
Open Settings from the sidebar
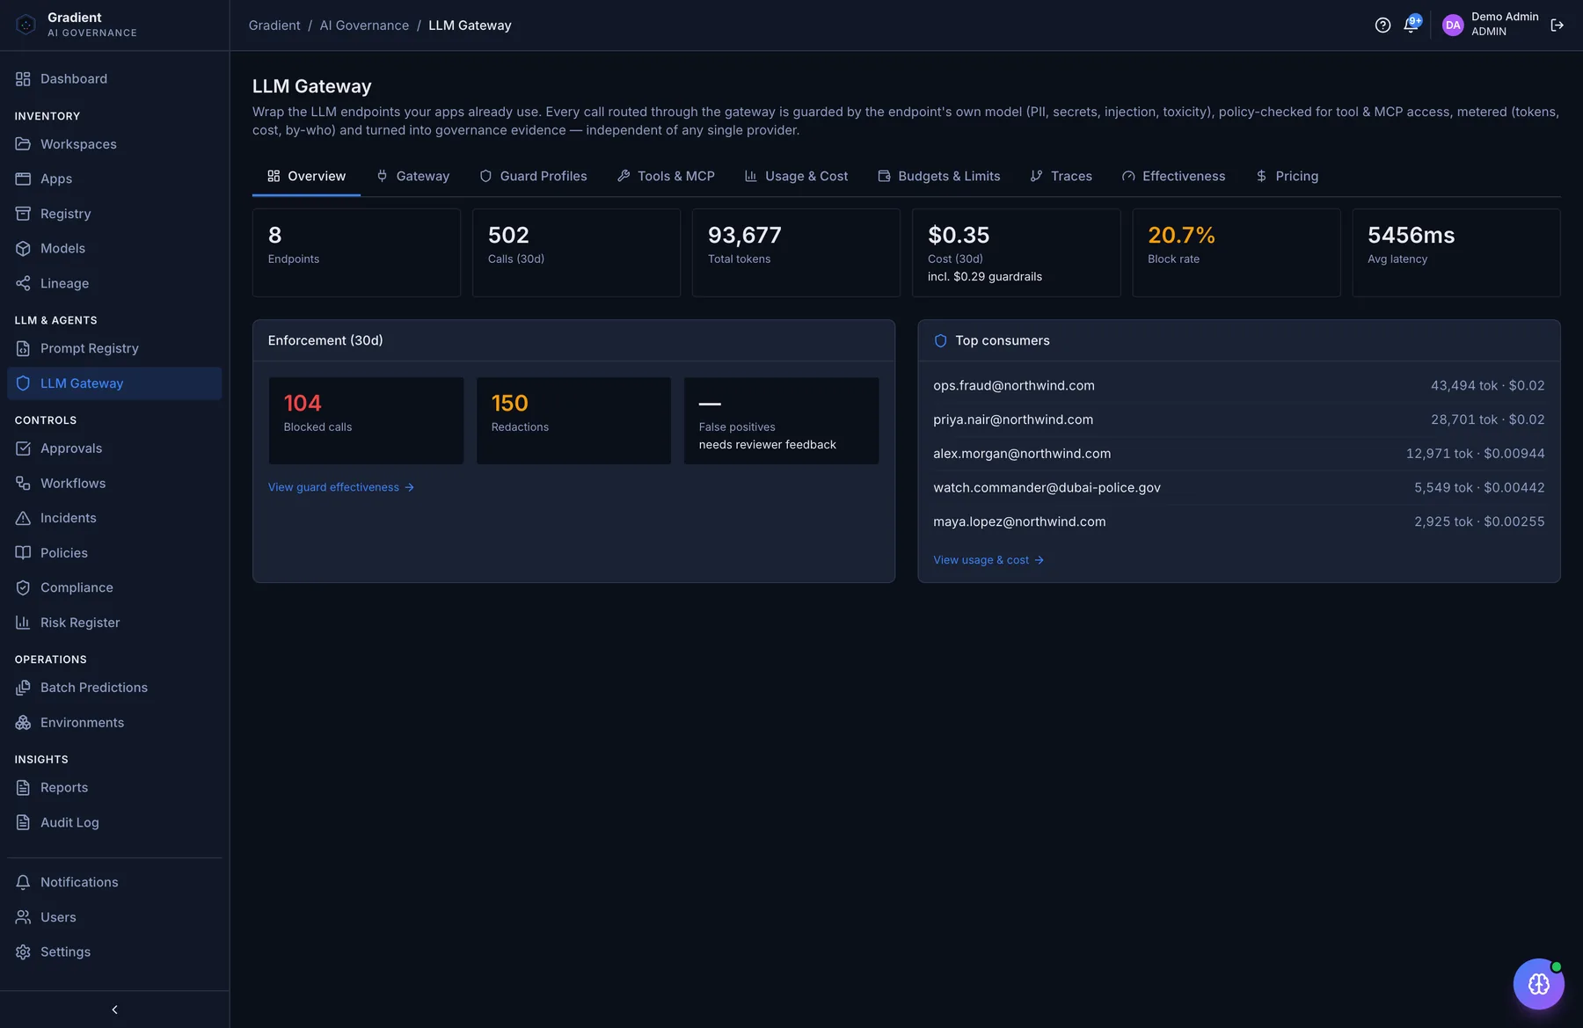(x=114, y=951)
